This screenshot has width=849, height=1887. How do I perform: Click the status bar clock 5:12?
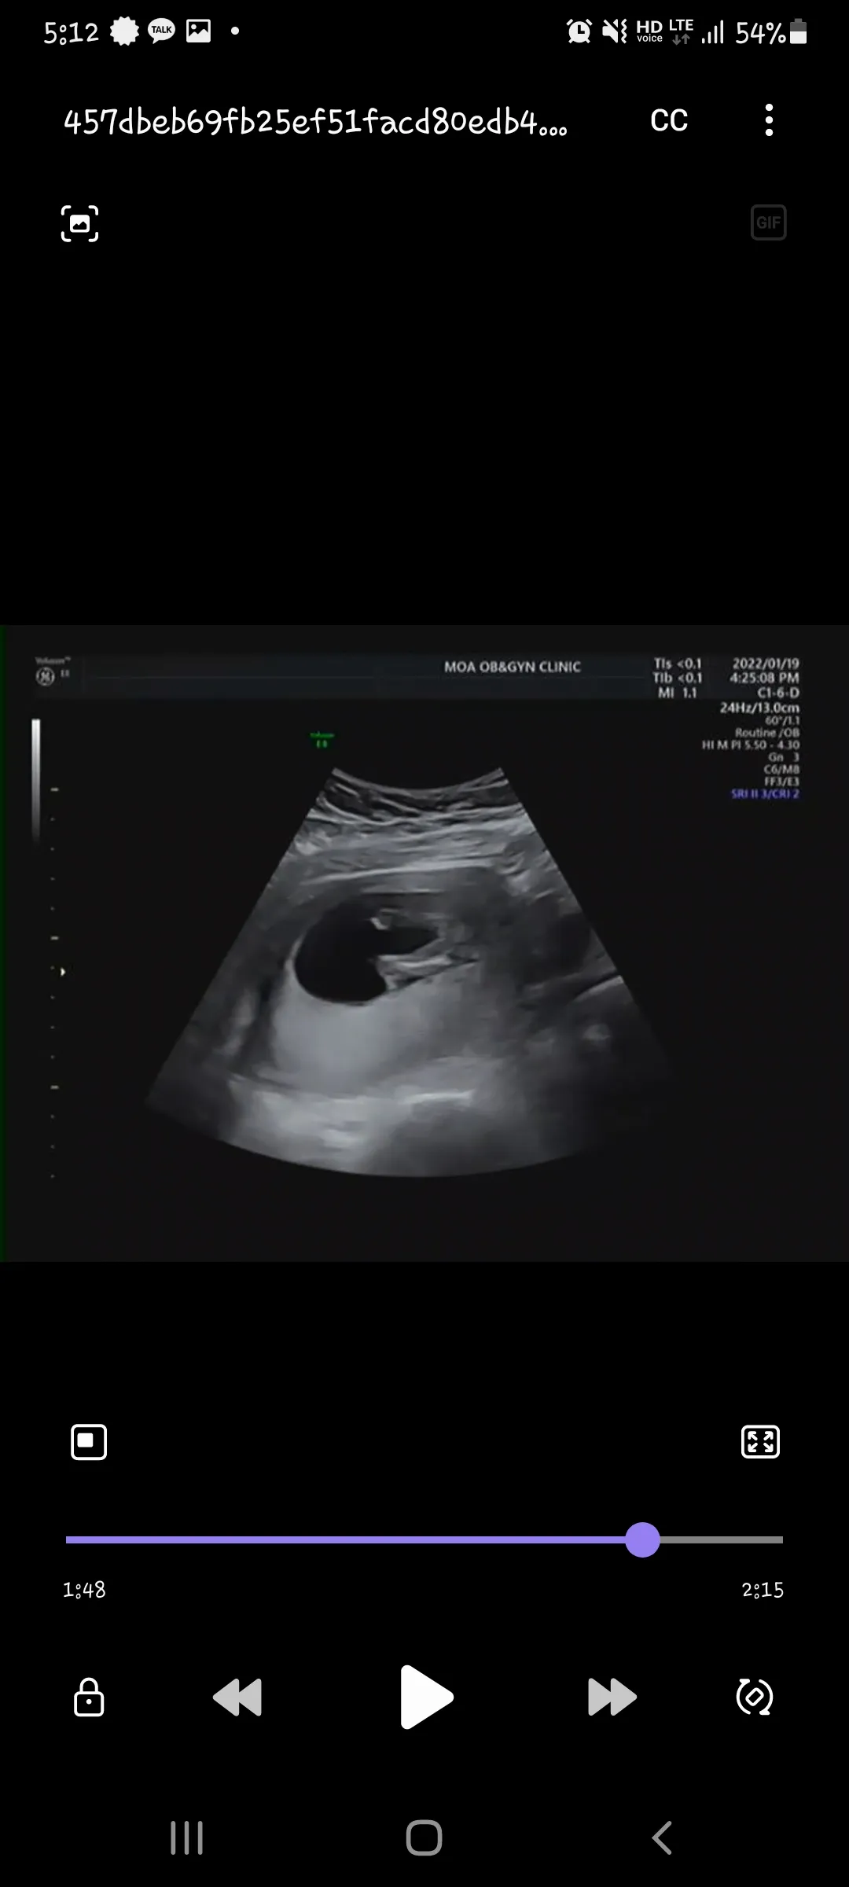pyautogui.click(x=72, y=32)
